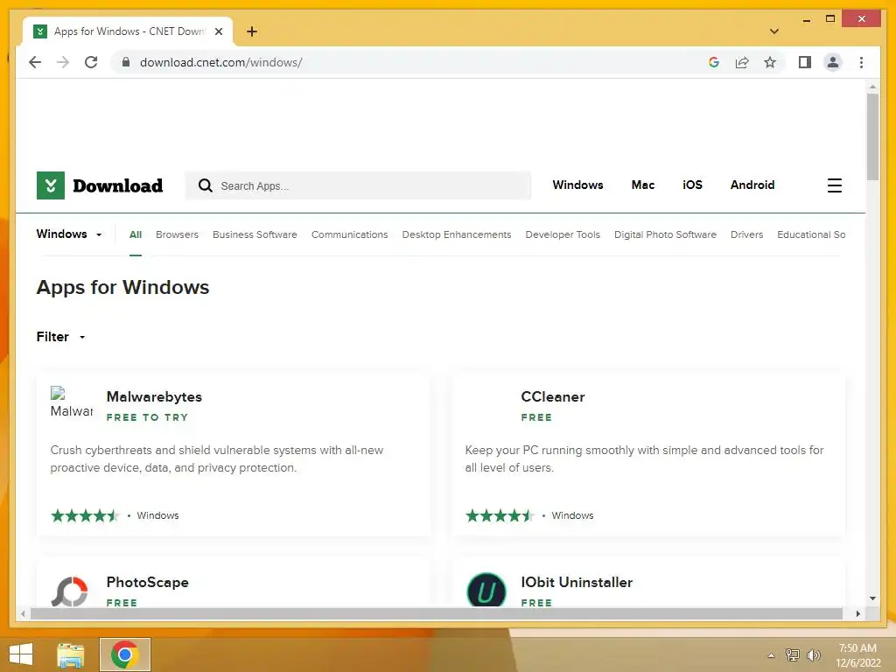Select the Communications category
Image resolution: width=896 pixels, height=672 pixels.
350,234
